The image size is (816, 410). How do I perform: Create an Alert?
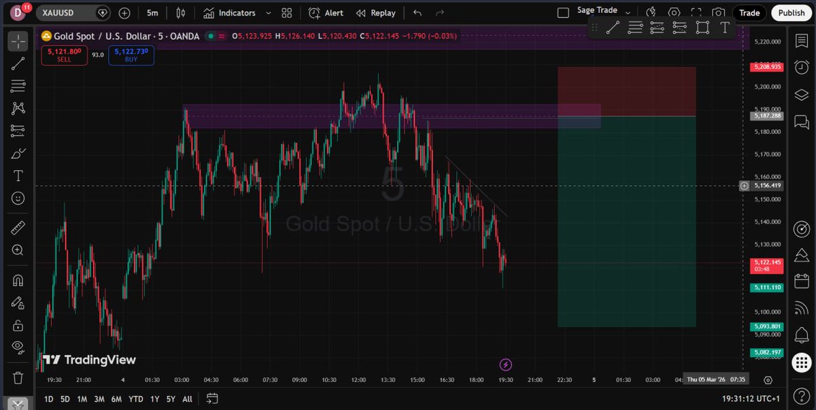coord(326,13)
